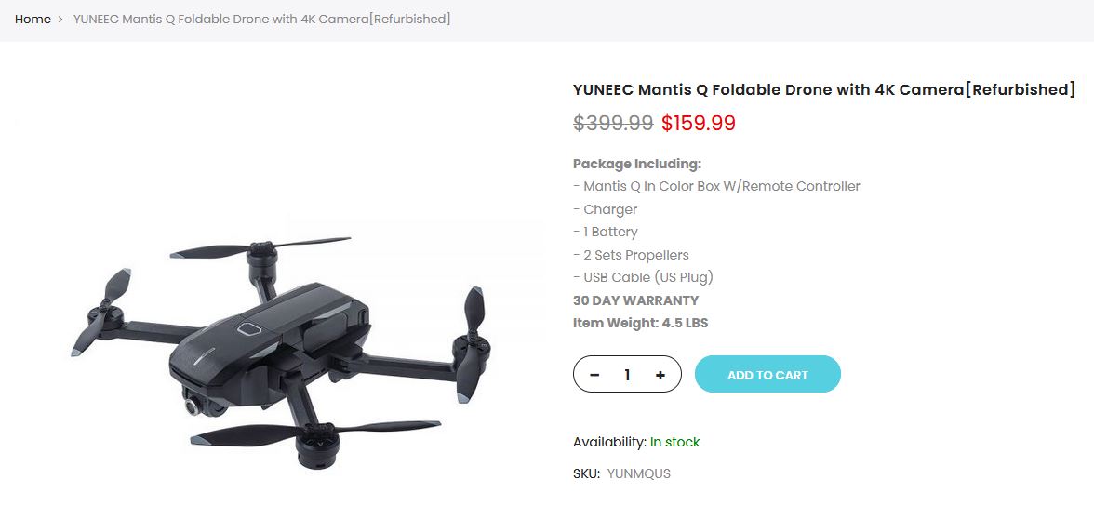Click the Charger package item
This screenshot has height=506, width=1094.
(x=605, y=209)
